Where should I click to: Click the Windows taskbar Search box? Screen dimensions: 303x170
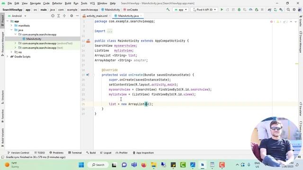click(98, 165)
